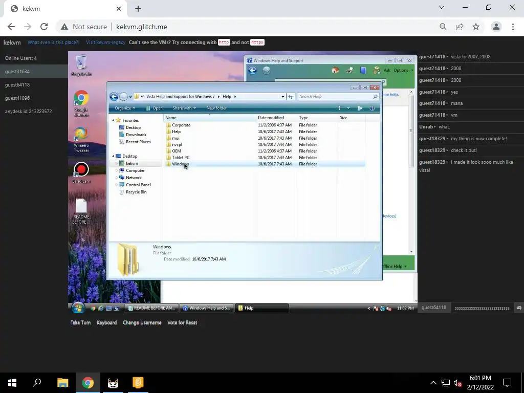Expand address bar history dropdown
Image resolution: width=524 pixels, height=393 pixels.
pos(282,97)
